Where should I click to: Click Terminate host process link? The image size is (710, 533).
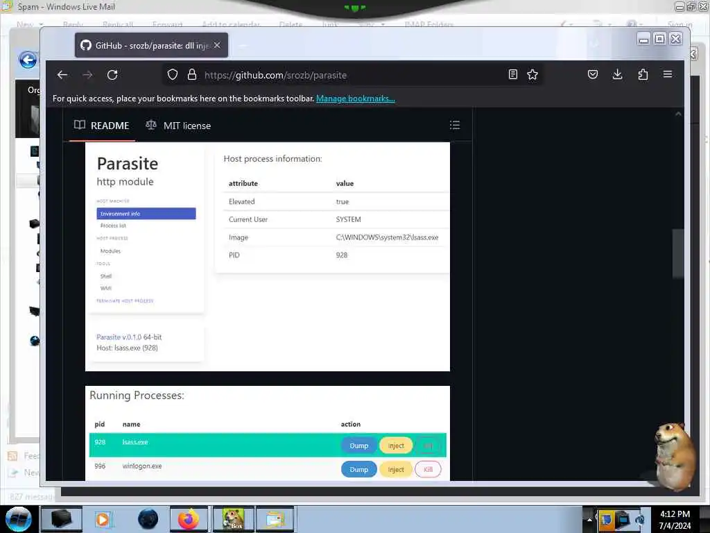tap(125, 301)
